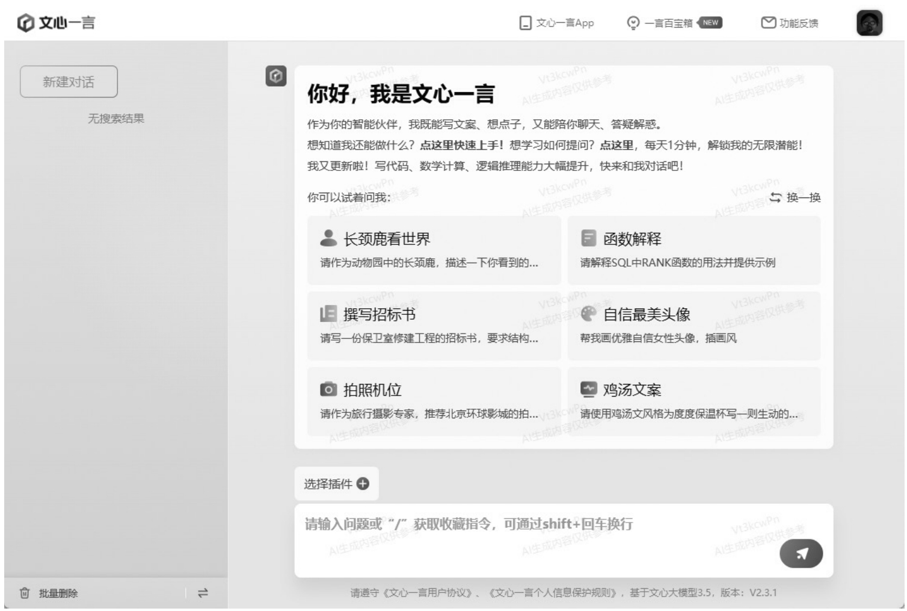Open the 选择插件 plugin selector
Viewport: 907px width, 611px height.
[x=336, y=483]
